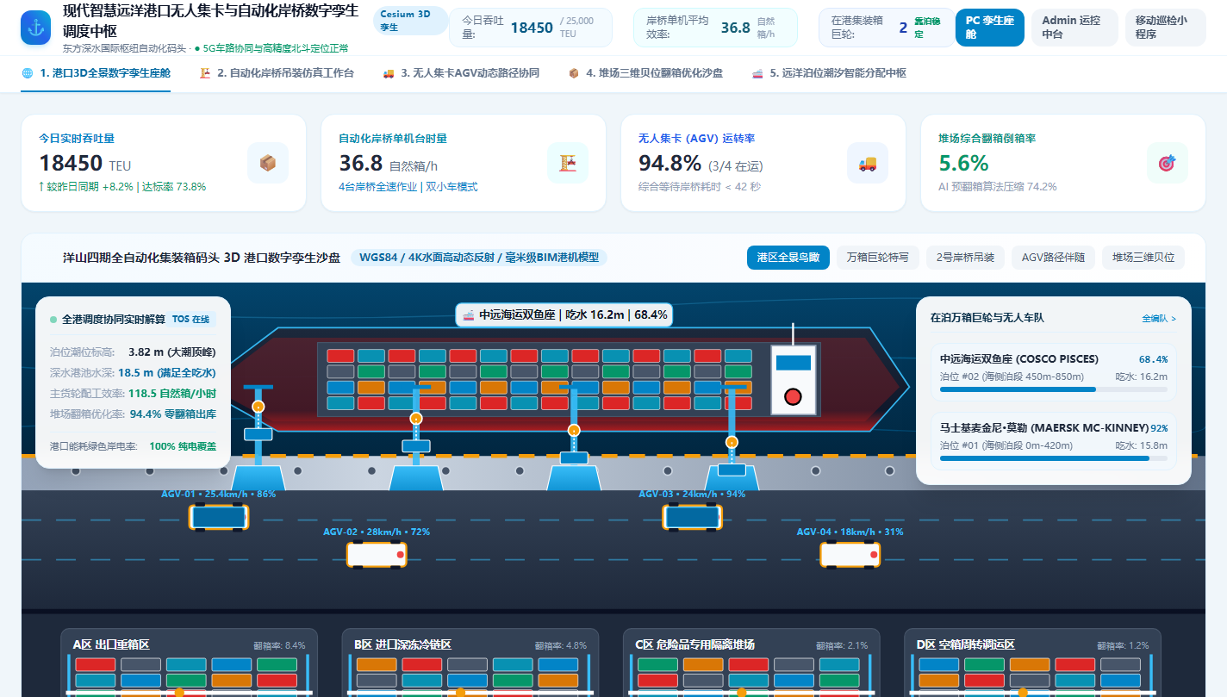This screenshot has height=697, width=1227.
Task: Switch to PC 孪生座舱 view
Action: [990, 28]
